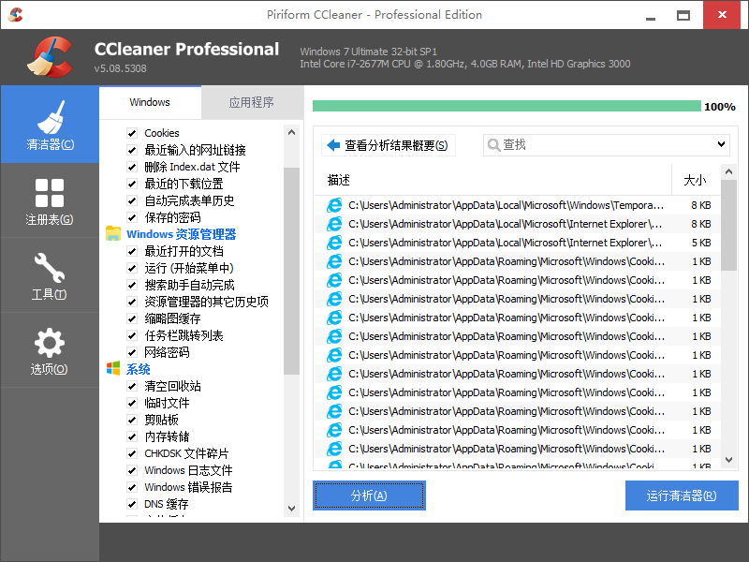Select the Windows tab
The height and width of the screenshot is (562, 749).
pos(150,102)
